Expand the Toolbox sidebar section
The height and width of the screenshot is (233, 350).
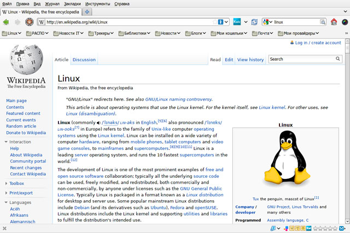[x=16, y=183]
